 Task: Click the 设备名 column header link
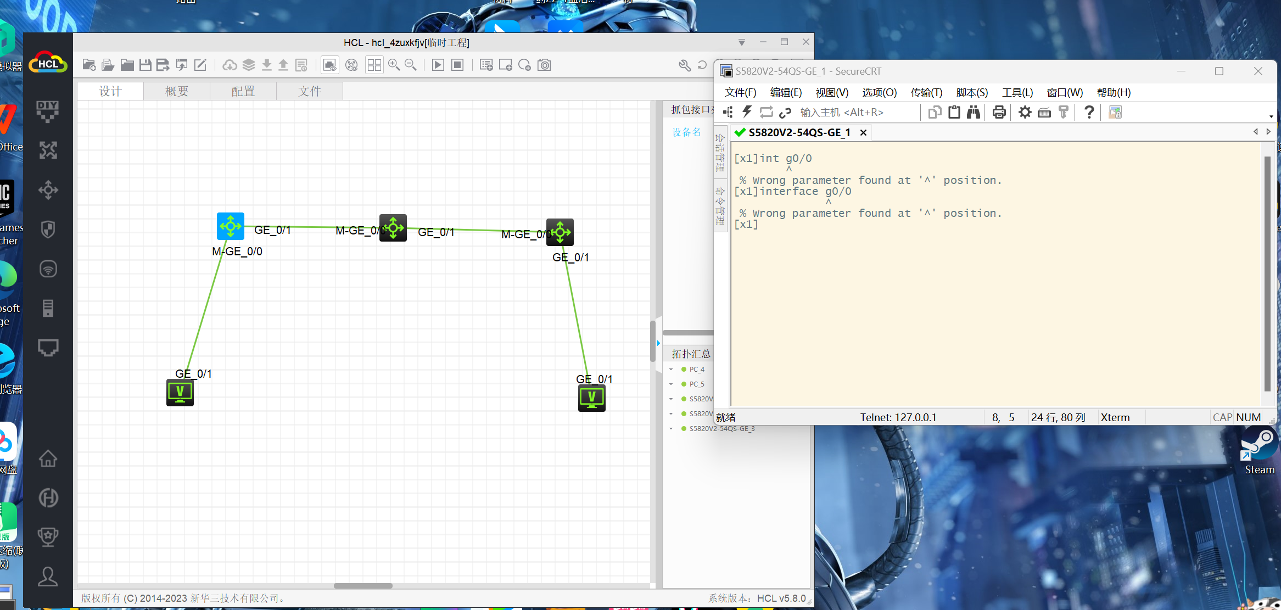click(x=686, y=132)
